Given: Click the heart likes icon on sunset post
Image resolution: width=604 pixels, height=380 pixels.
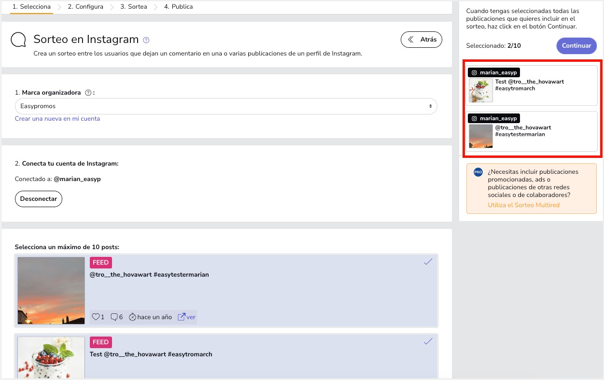Looking at the screenshot, I should (x=96, y=317).
